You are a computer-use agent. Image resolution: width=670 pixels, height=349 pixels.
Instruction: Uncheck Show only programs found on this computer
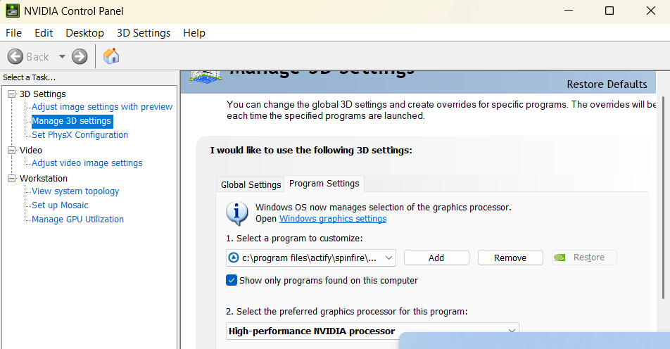coord(232,280)
